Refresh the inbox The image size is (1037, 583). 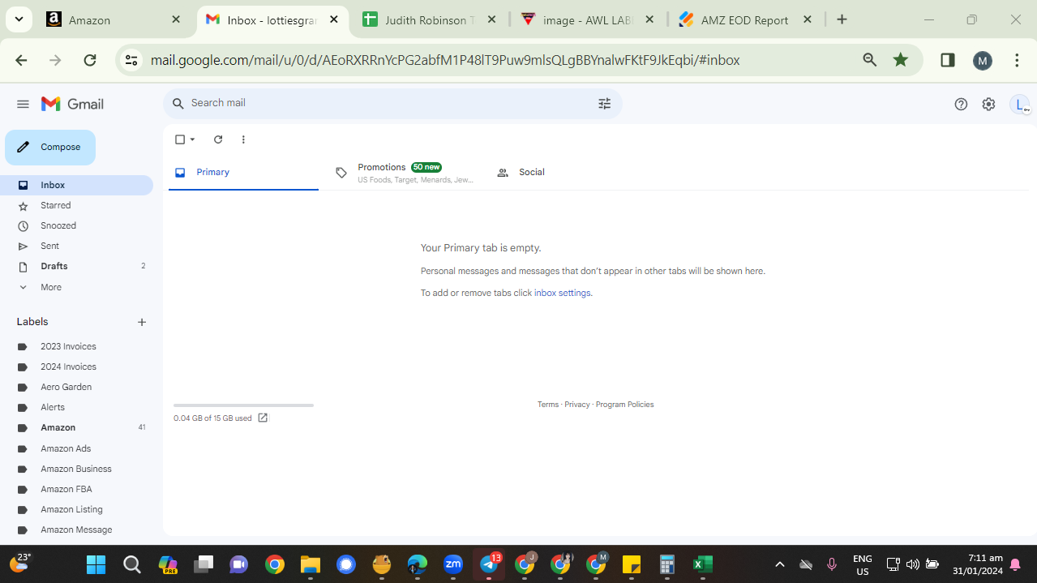pyautogui.click(x=218, y=139)
